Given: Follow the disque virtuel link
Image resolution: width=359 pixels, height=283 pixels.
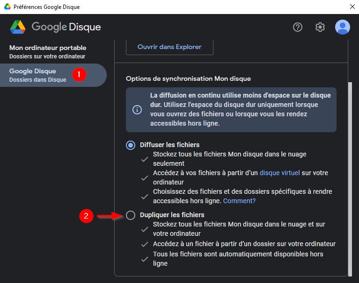Looking at the screenshot, I should (x=279, y=173).
